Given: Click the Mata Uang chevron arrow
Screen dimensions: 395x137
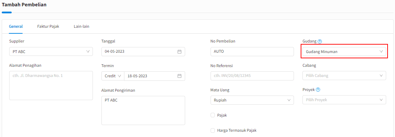Looking at the screenshot, I should click(289, 100).
